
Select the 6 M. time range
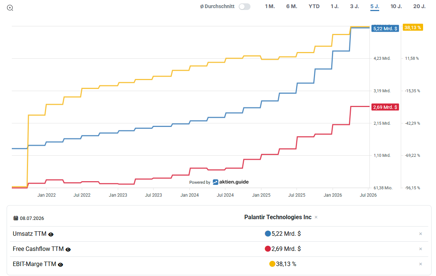pyautogui.click(x=292, y=6)
